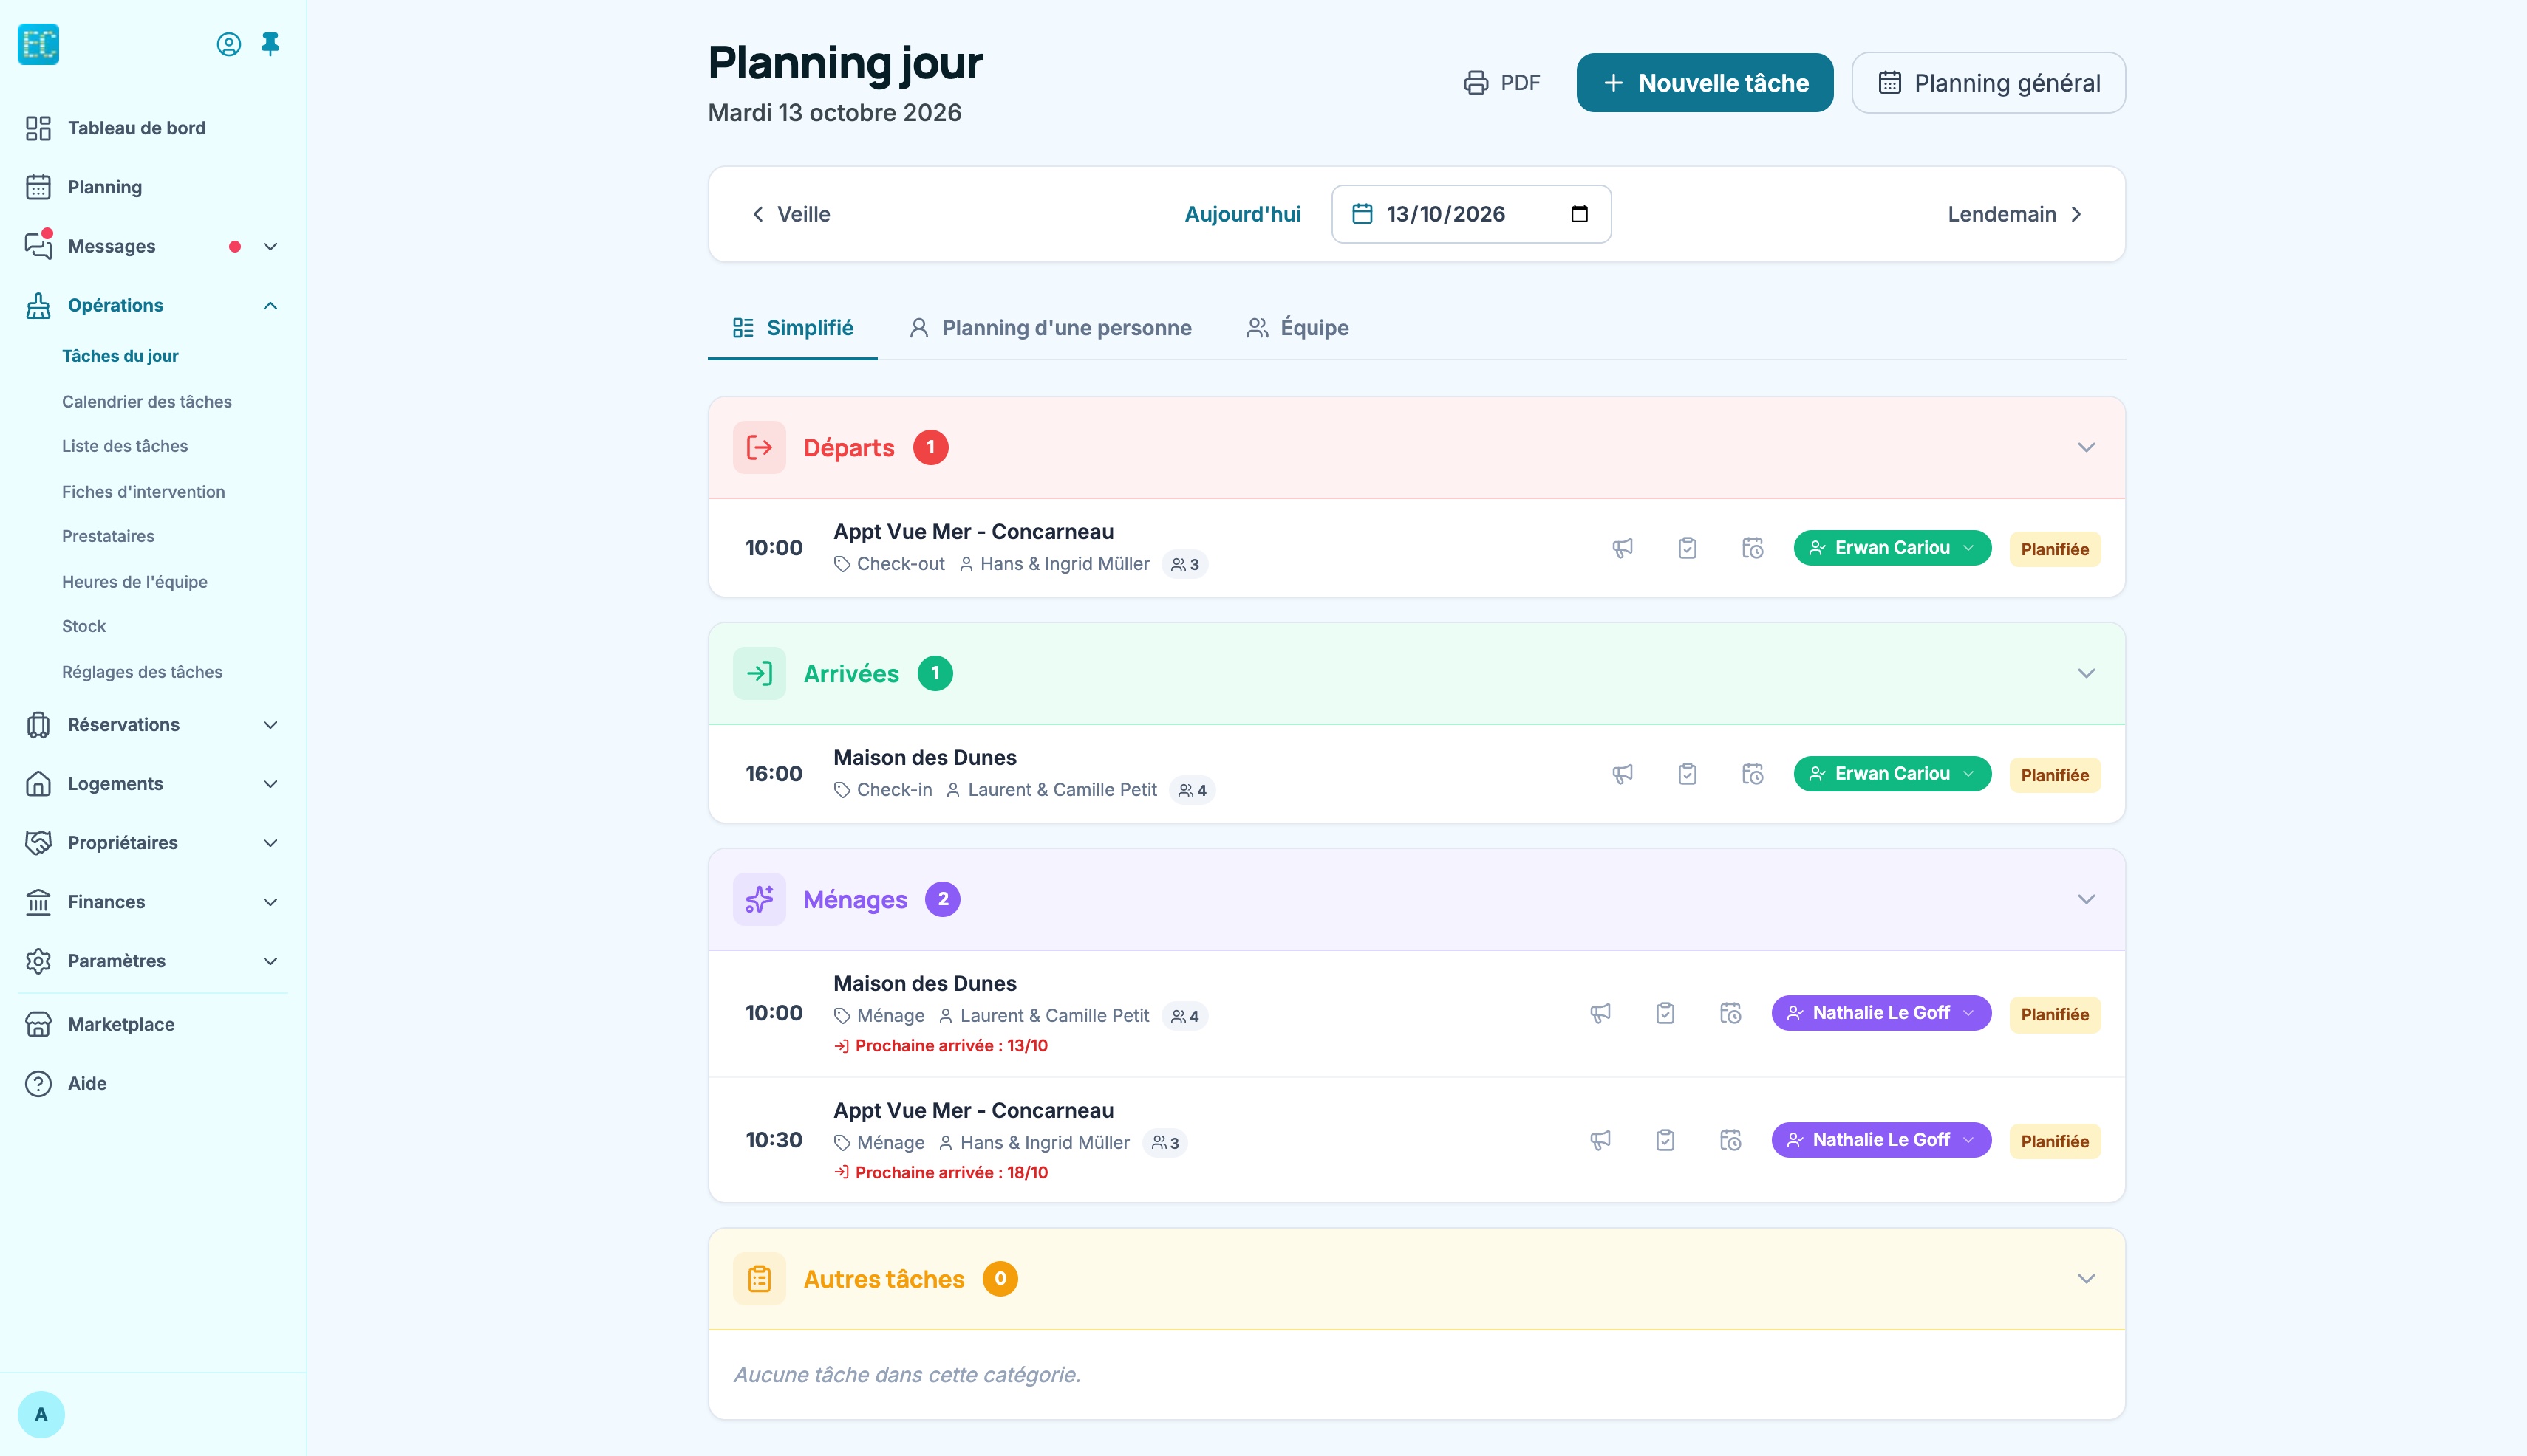Collapse the Ménages section with its chevron
The width and height of the screenshot is (2527, 1456).
2086,899
